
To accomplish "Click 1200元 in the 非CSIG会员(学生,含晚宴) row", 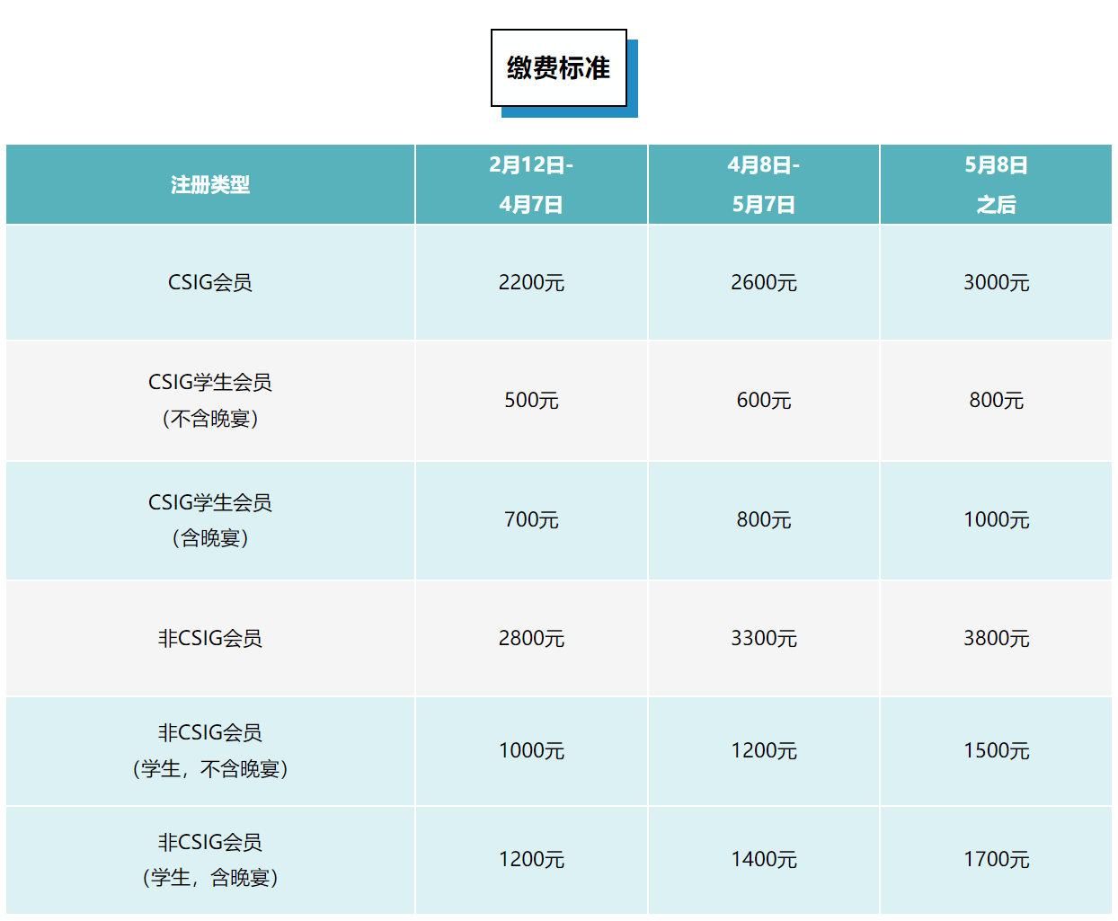I will (531, 860).
